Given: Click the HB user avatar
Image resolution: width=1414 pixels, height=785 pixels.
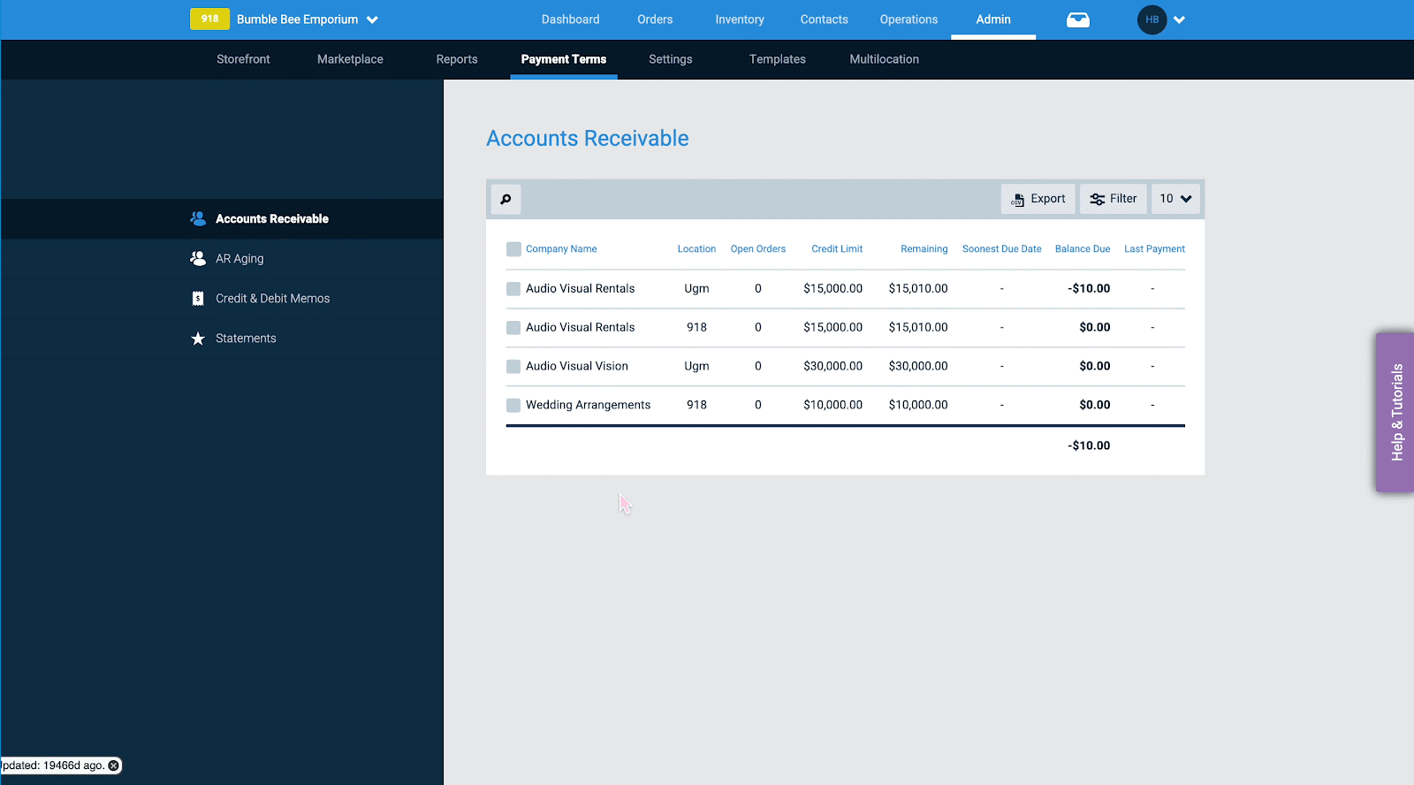Looking at the screenshot, I should [1152, 19].
